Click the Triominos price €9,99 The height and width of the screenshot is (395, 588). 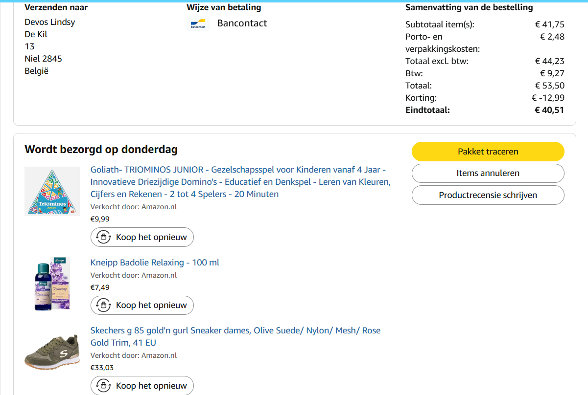[100, 219]
